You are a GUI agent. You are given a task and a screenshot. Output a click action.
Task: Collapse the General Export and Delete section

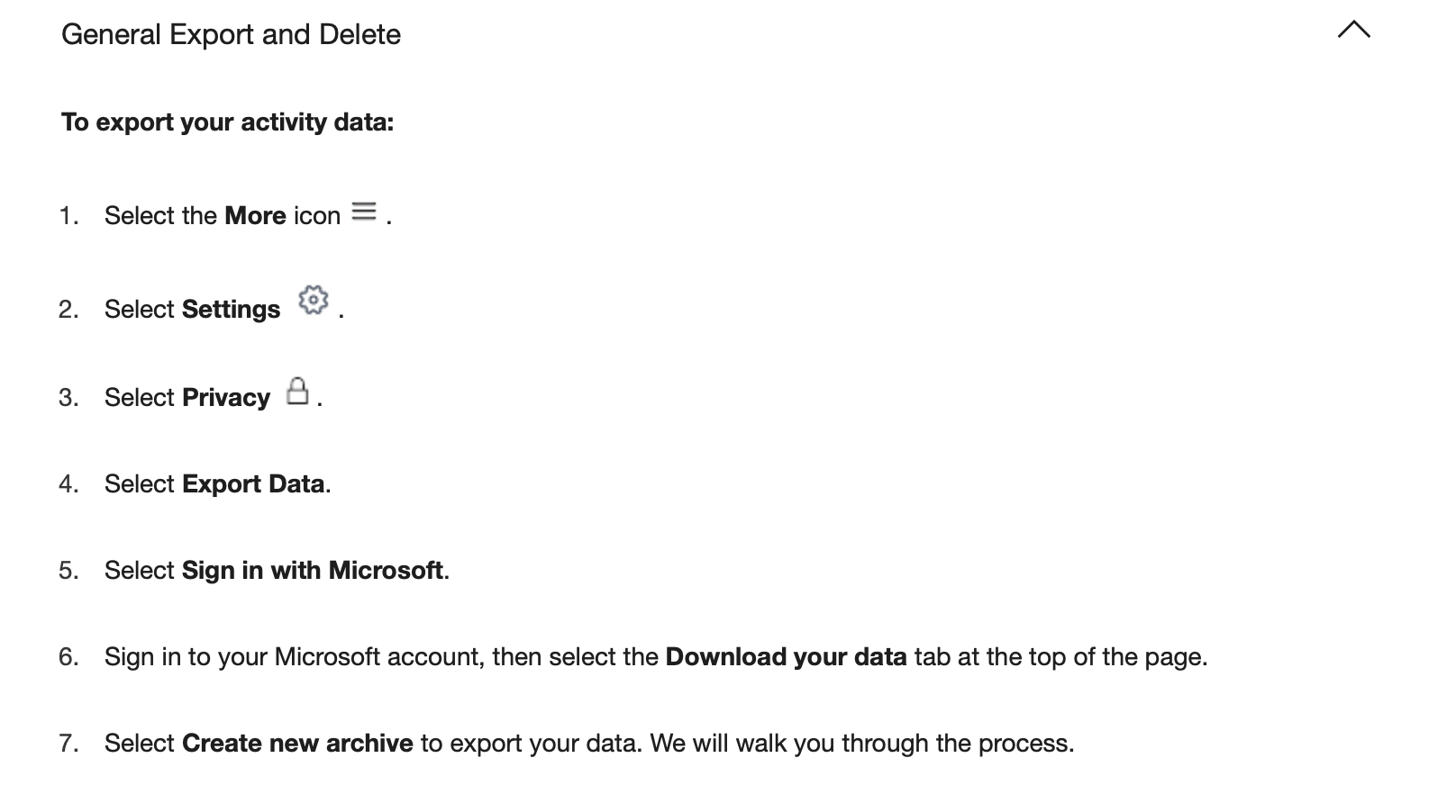point(1353,30)
